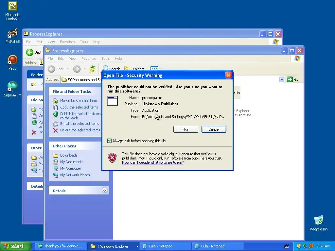
Task: Open the Back button history dropdown arrow
Action: click(x=68, y=69)
